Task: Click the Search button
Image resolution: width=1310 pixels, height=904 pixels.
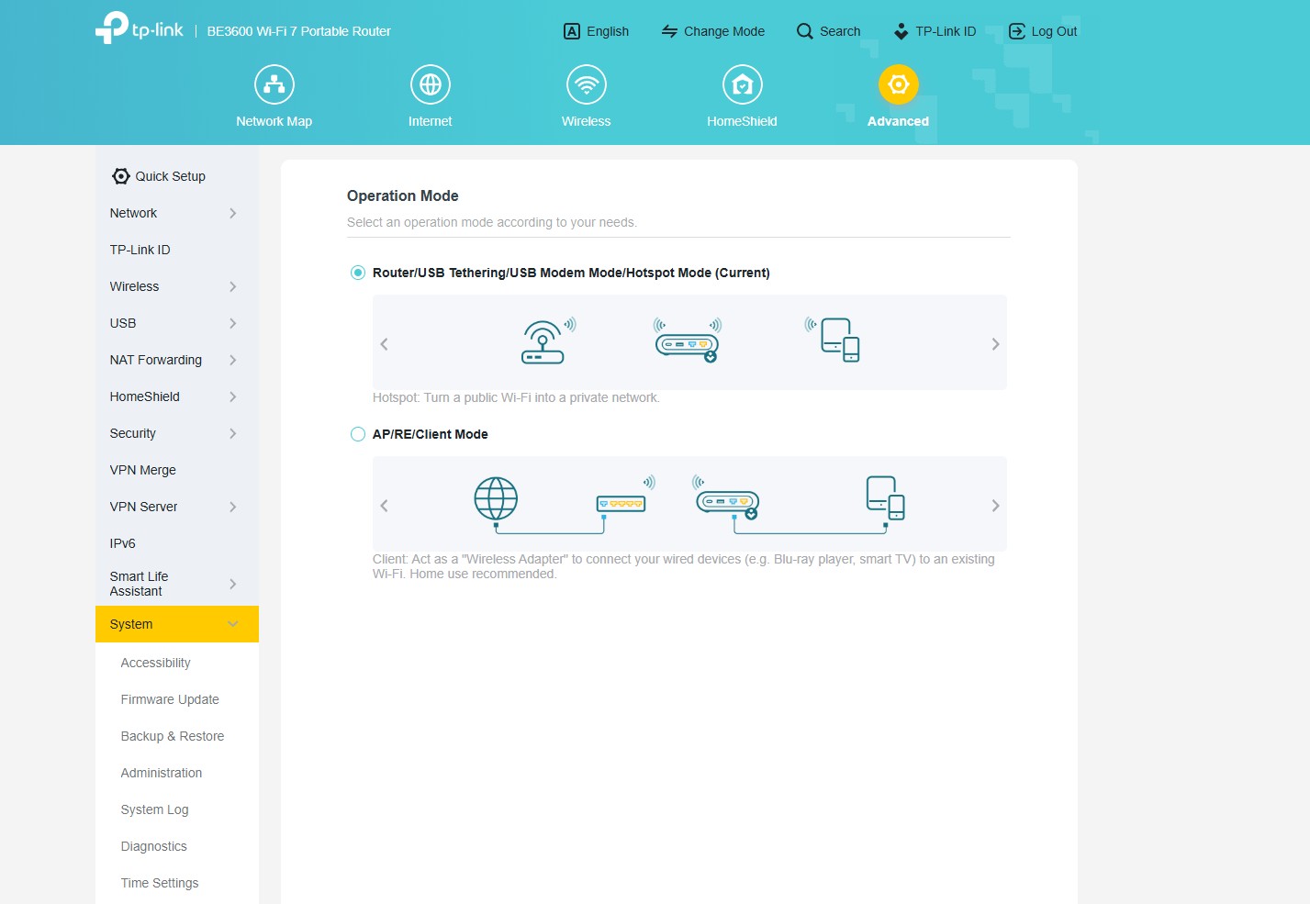Action: point(828,31)
